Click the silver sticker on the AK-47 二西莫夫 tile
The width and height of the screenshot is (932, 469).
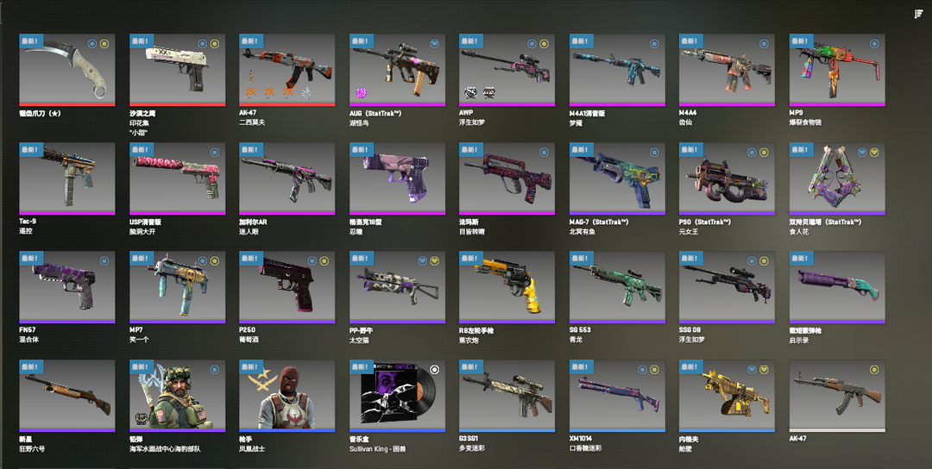click(306, 92)
